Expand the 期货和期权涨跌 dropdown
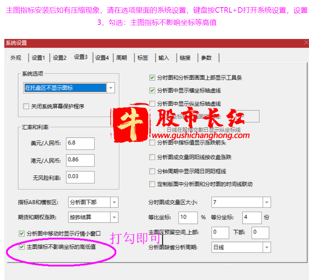Screen dimensions: 309x280 pos(114,217)
